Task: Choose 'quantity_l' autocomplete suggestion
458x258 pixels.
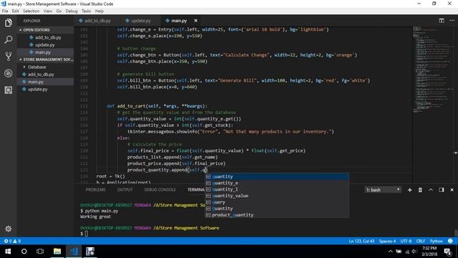Action: click(277, 189)
